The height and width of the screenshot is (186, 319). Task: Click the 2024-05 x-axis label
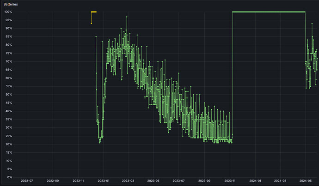click(306, 181)
